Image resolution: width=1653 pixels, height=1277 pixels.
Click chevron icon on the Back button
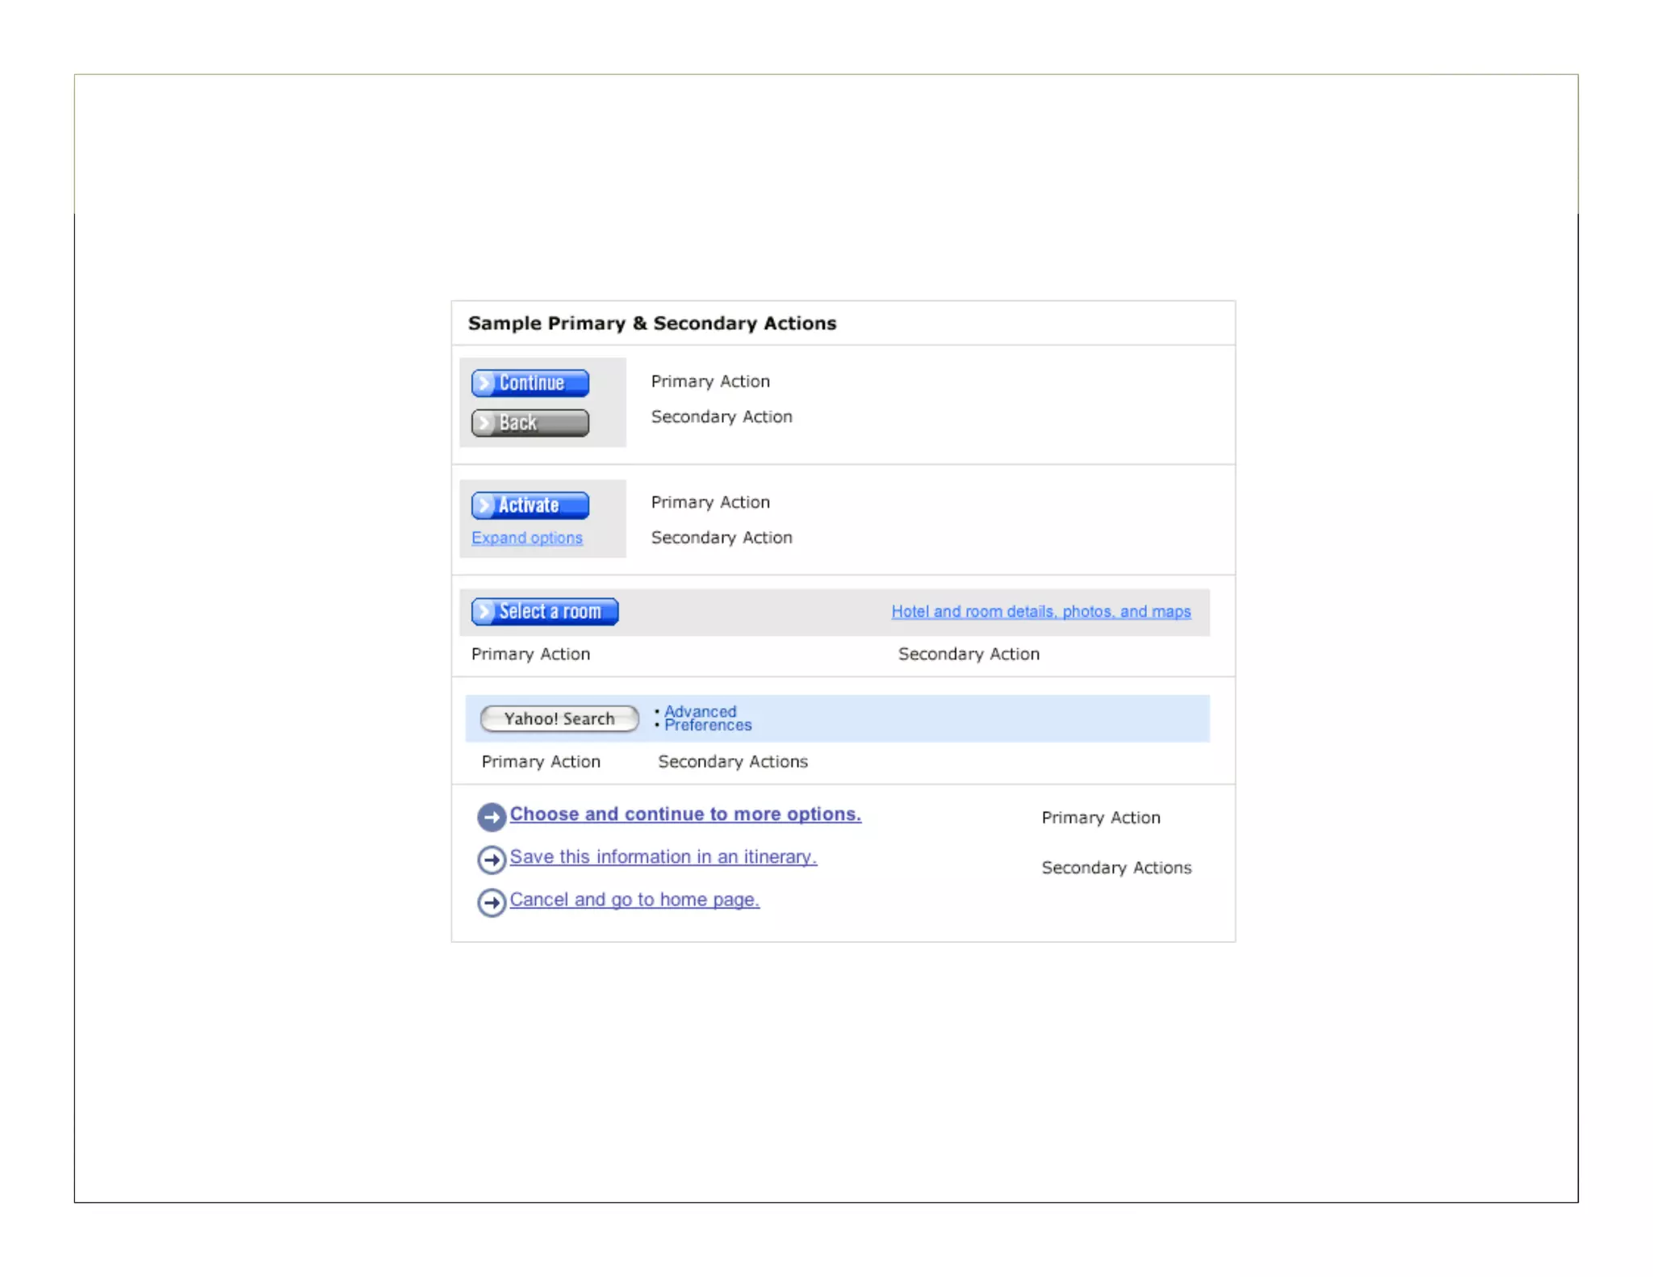pos(484,422)
